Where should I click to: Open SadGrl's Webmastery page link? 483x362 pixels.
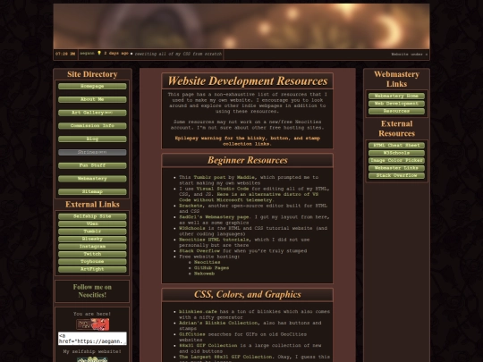pyautogui.click(x=215, y=217)
